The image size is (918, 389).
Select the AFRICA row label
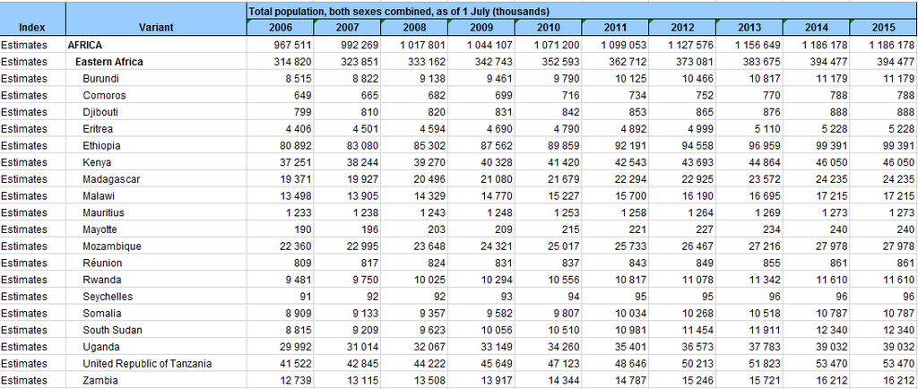click(x=86, y=44)
